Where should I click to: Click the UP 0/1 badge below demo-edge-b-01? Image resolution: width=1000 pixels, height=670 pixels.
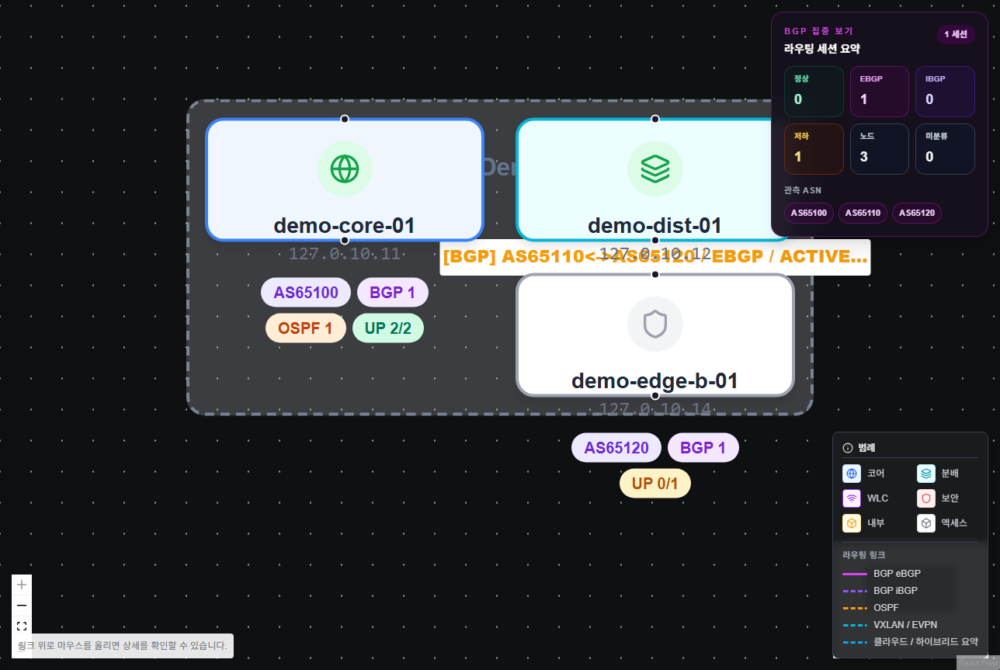[655, 484]
